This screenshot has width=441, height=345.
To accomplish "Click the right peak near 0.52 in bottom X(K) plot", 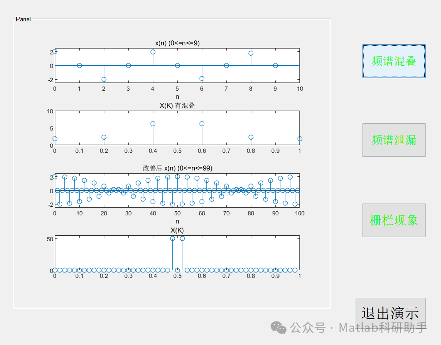I will (182, 238).
